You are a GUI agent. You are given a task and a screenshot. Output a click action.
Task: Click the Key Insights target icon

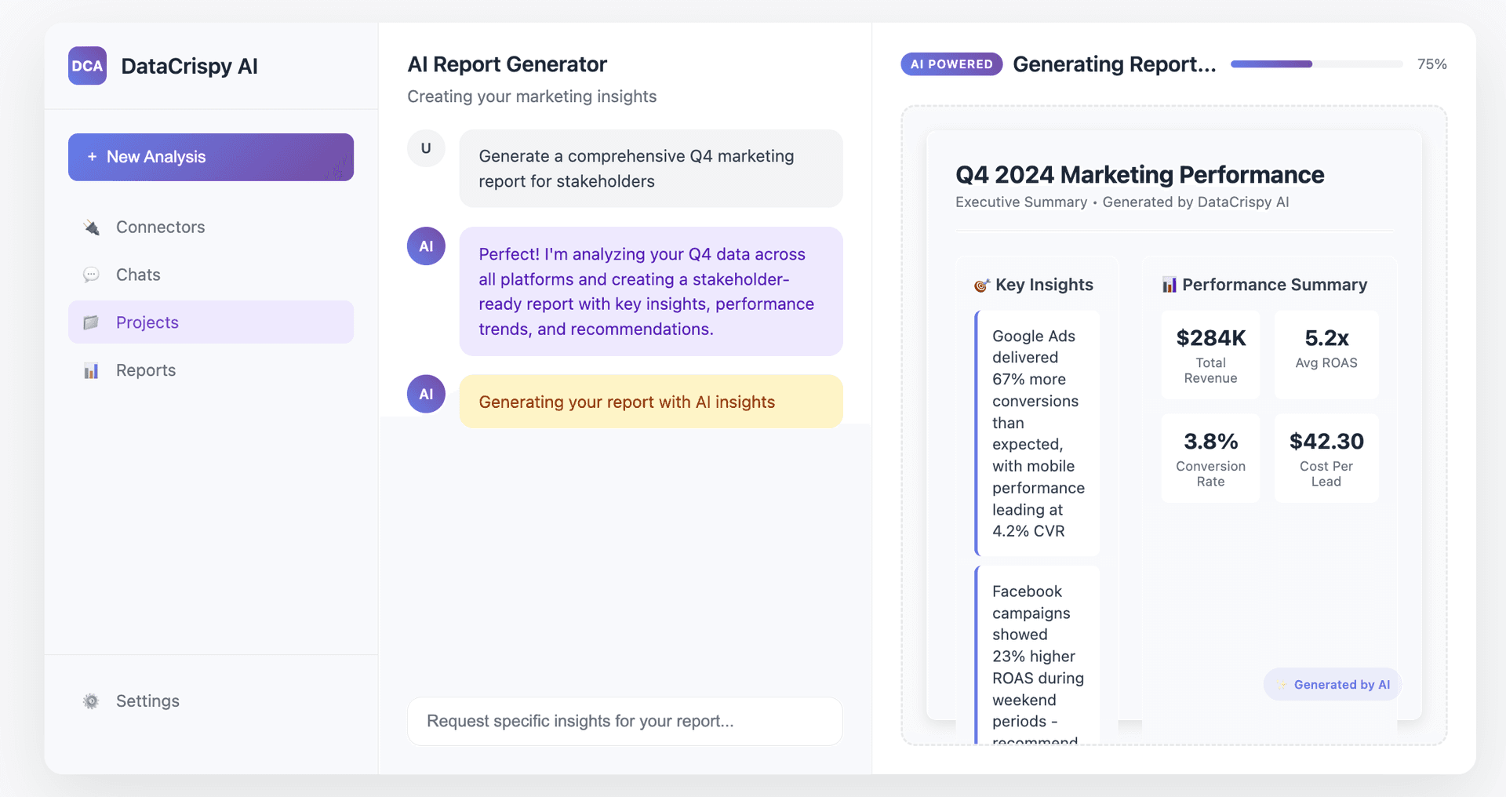pyautogui.click(x=981, y=286)
